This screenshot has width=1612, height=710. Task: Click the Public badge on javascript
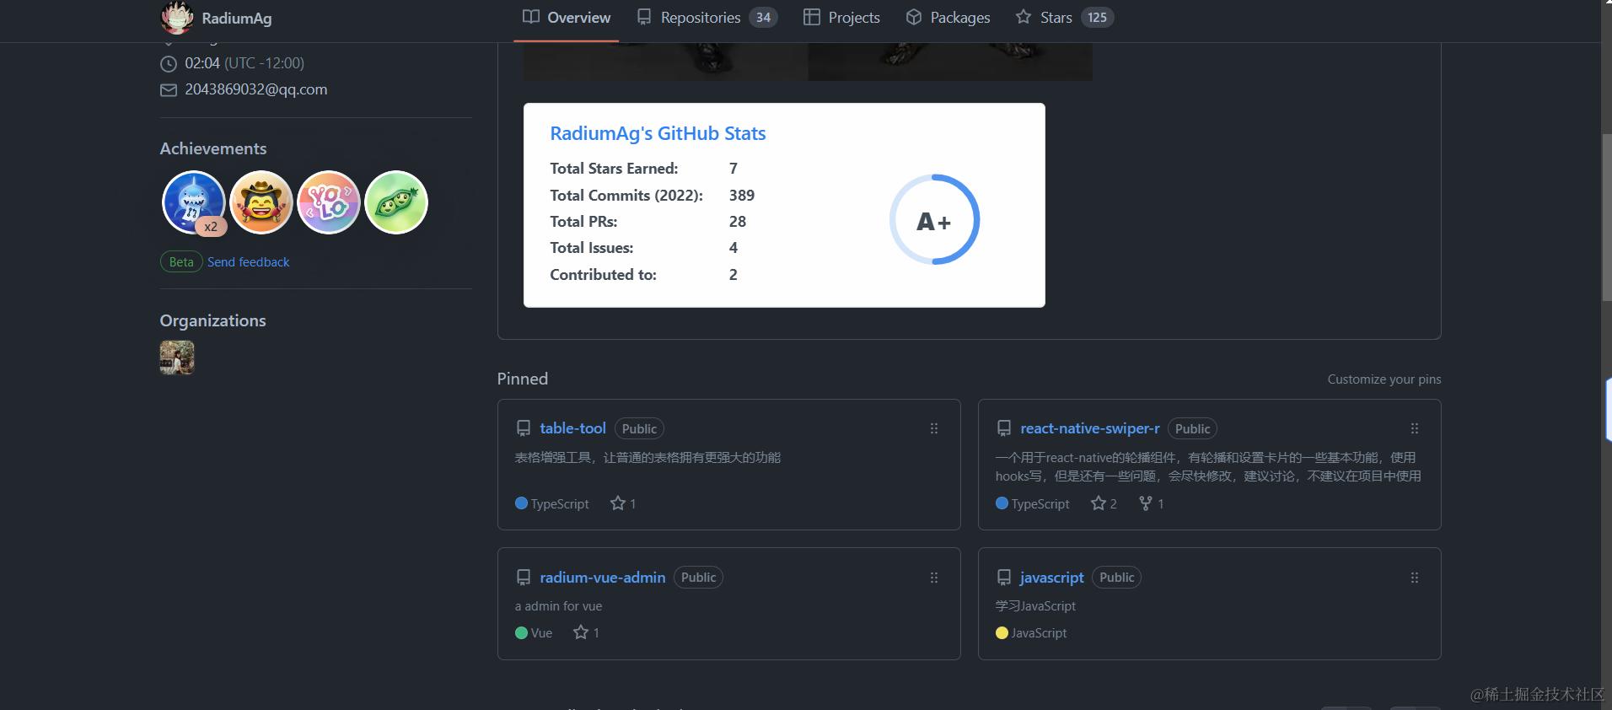coord(1116,578)
